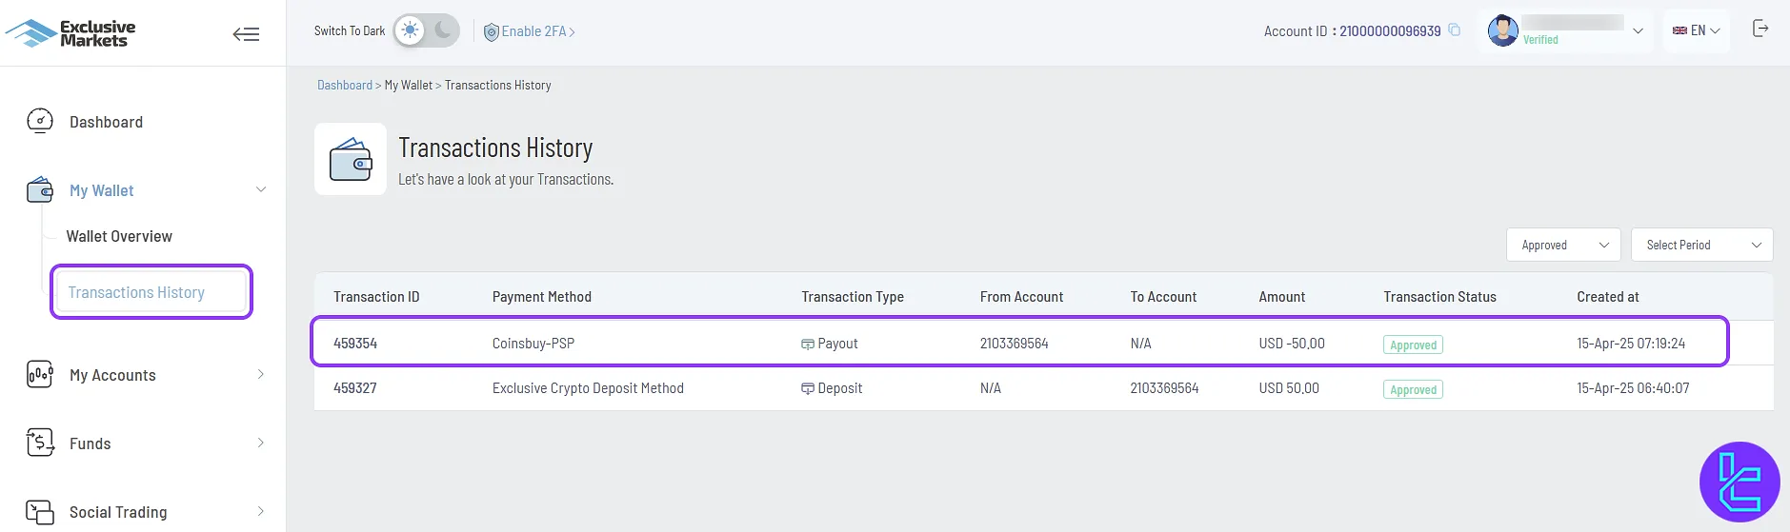Select Funds menu item
This screenshot has height=532, width=1790.
90,443
